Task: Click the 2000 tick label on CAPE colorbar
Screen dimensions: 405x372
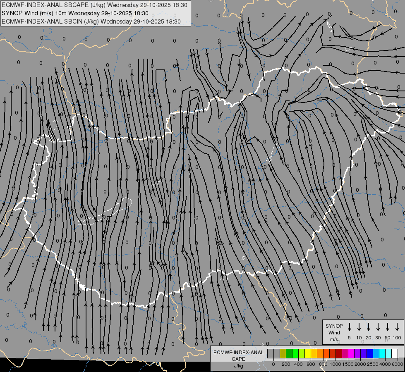Action: tap(360, 364)
